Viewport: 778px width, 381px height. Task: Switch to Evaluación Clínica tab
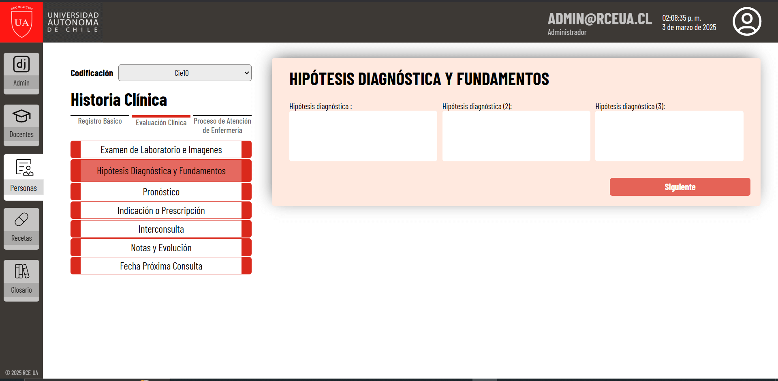point(161,122)
